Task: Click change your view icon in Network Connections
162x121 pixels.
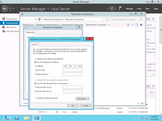Action: click(x=129, y=25)
